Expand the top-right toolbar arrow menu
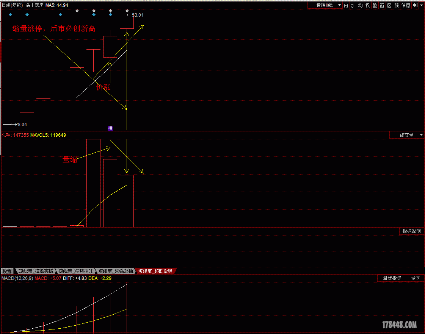425x334 pixels. pos(421,5)
